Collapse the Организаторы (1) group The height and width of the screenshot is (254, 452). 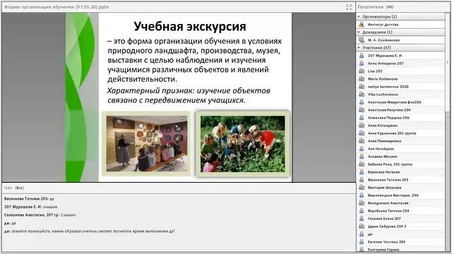(359, 17)
